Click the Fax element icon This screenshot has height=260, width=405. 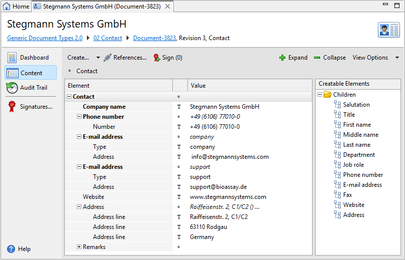(x=337, y=195)
